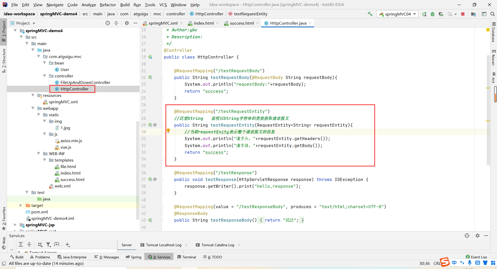The height and width of the screenshot is (269, 497).
Task: Open Project Structure folder icon
Action: tap(473, 14)
